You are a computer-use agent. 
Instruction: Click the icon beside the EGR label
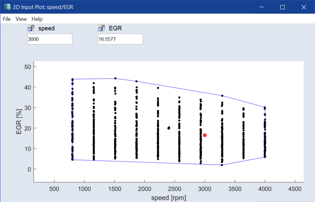click(101, 28)
